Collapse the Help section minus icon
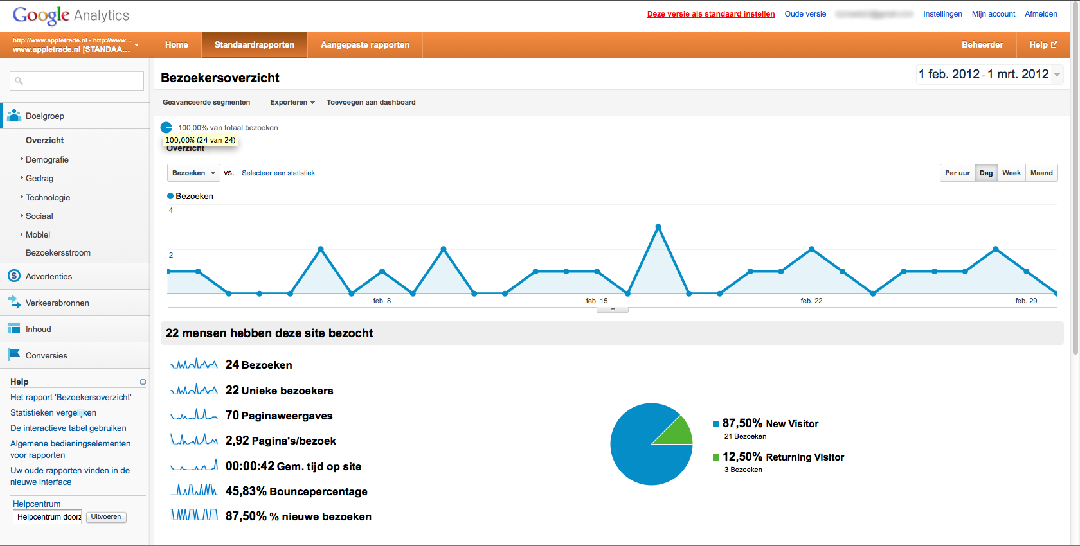The image size is (1080, 546). [x=143, y=382]
